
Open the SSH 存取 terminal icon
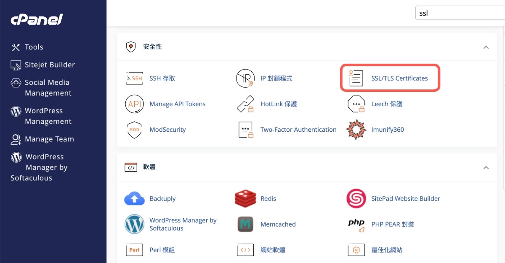coord(134,78)
